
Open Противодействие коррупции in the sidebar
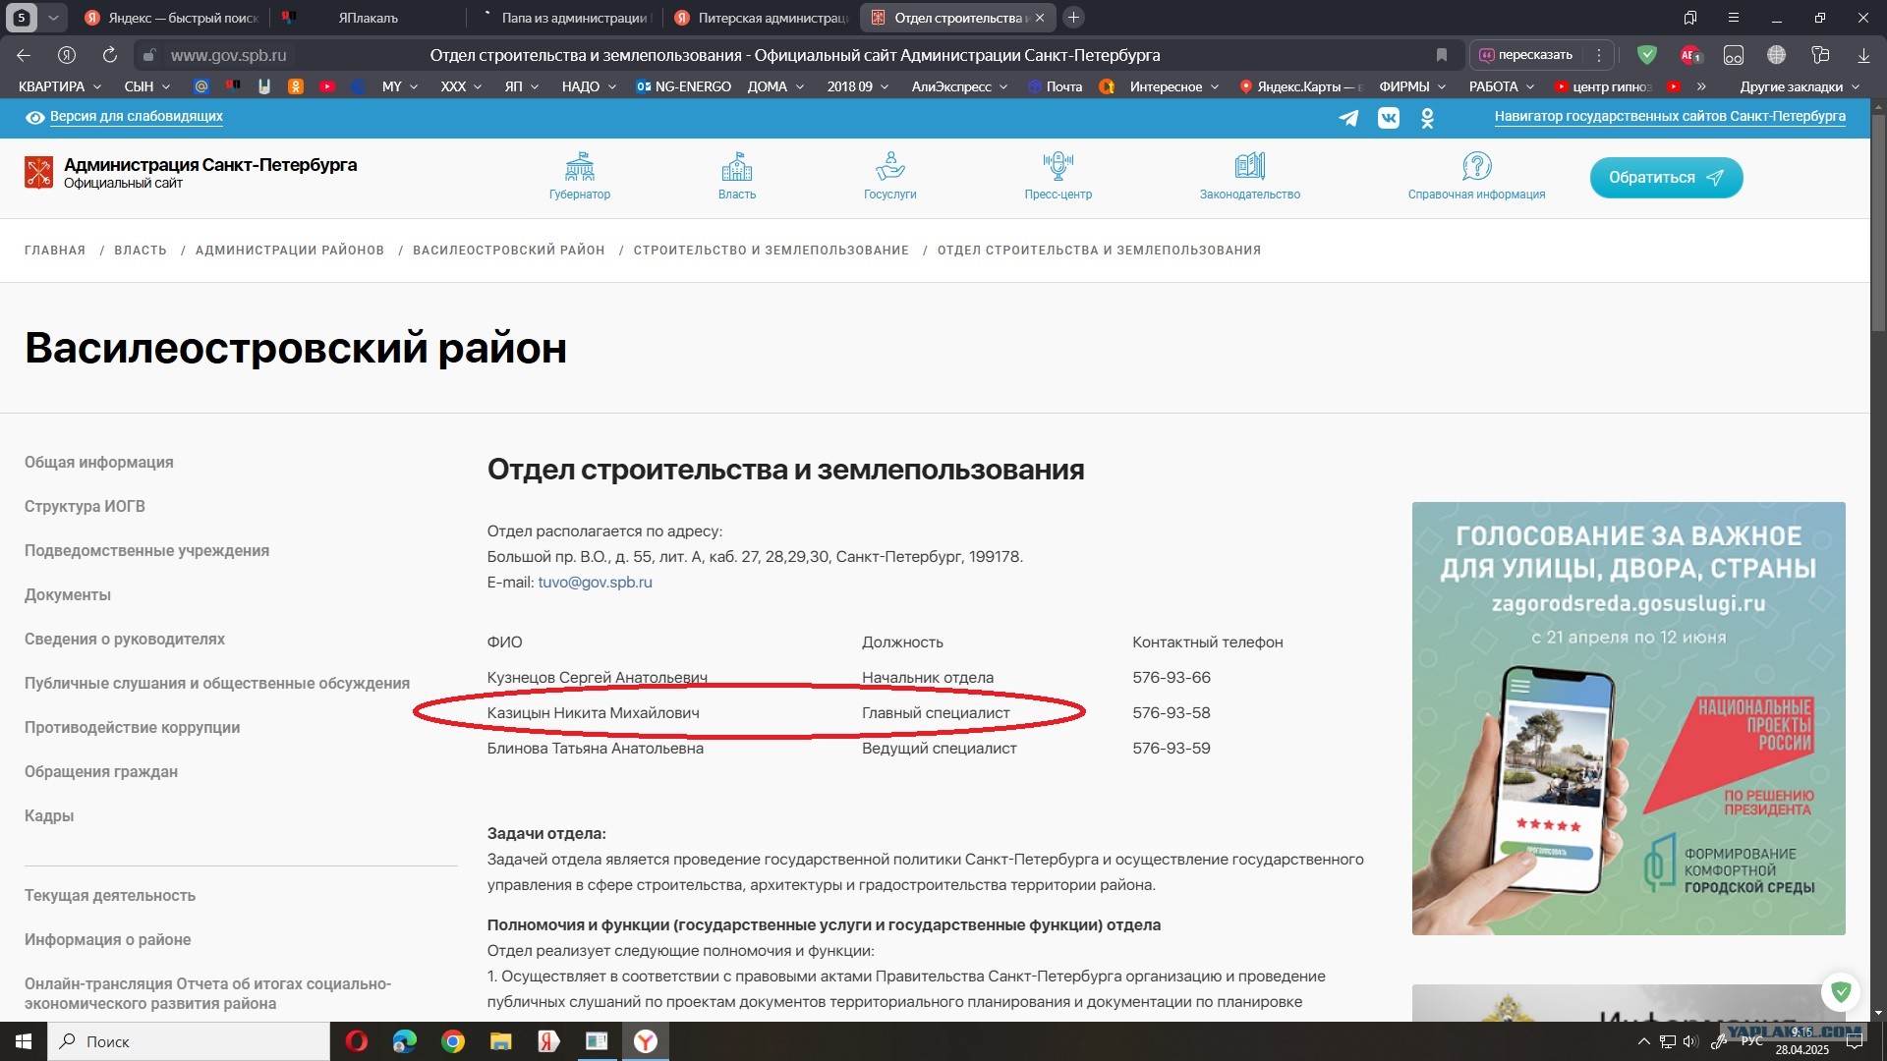(132, 728)
